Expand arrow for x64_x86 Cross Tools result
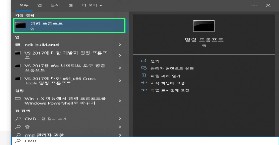This screenshot has height=145, width=279. pyautogui.click(x=120, y=81)
